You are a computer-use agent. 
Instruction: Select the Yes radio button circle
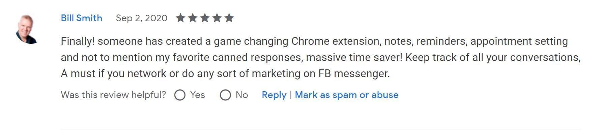[x=180, y=95]
